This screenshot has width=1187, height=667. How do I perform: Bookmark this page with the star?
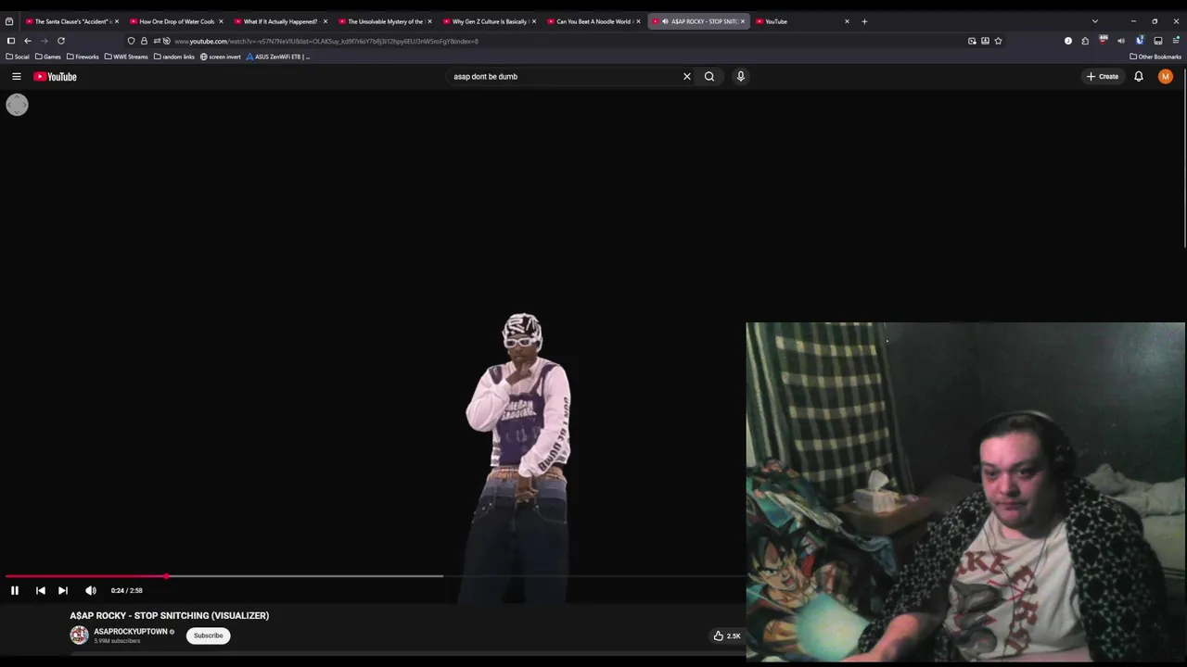pyautogui.click(x=998, y=41)
